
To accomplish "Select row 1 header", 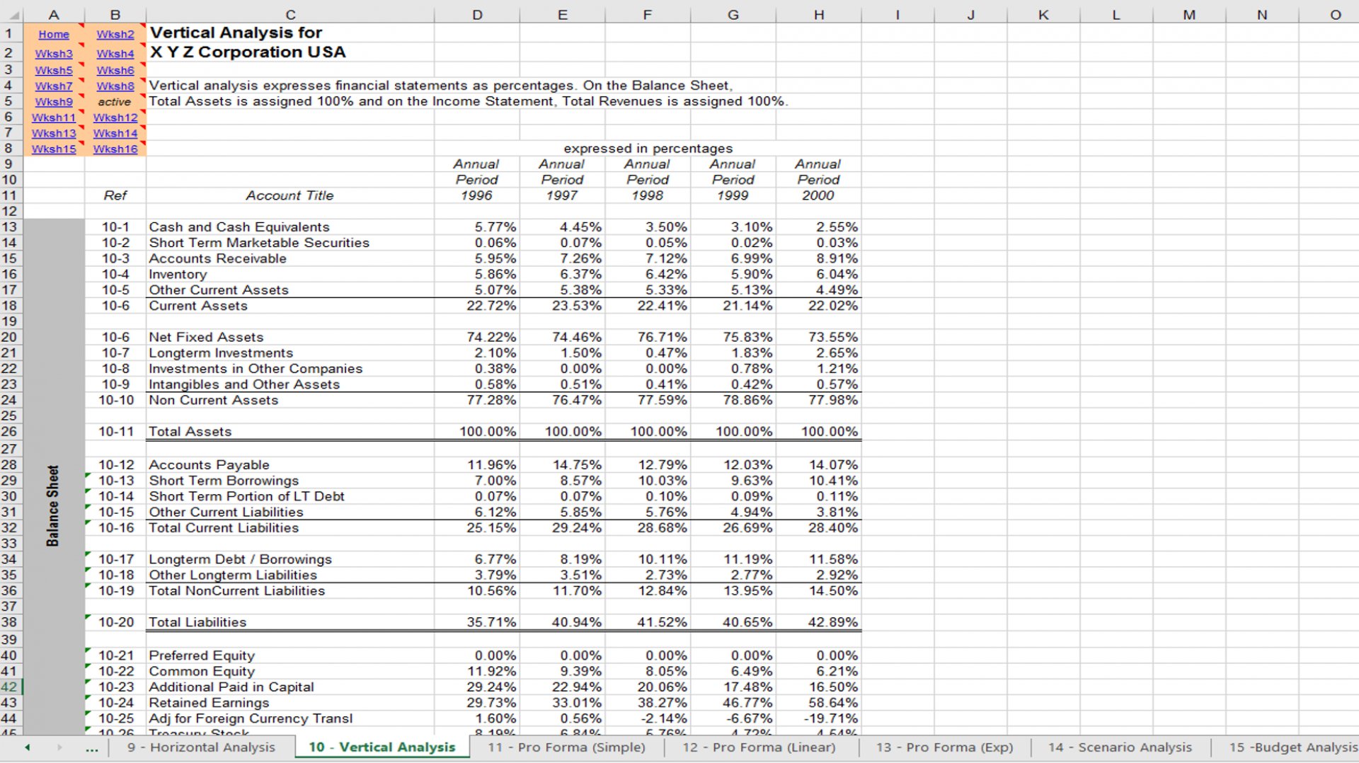I will pos(10,33).
